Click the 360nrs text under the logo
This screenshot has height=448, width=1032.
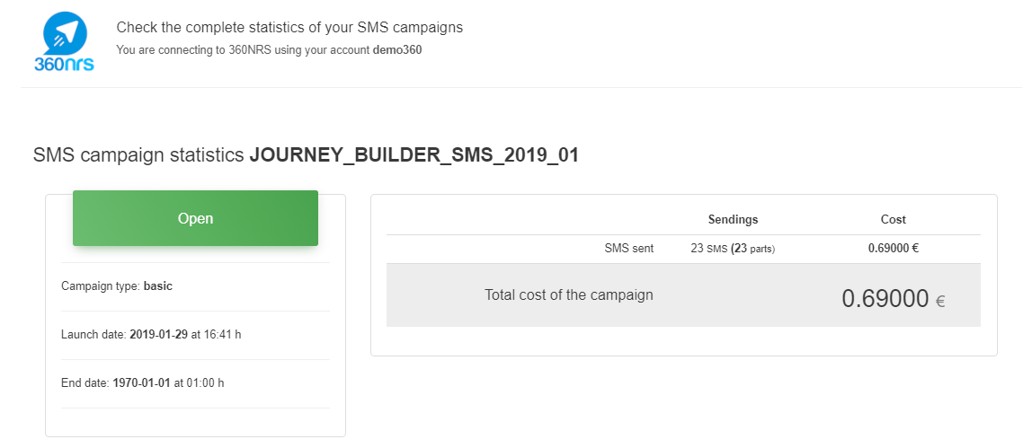(64, 66)
